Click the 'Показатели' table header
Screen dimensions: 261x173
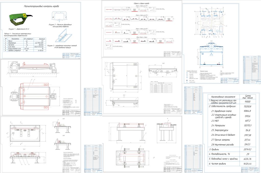[x=15, y=39]
